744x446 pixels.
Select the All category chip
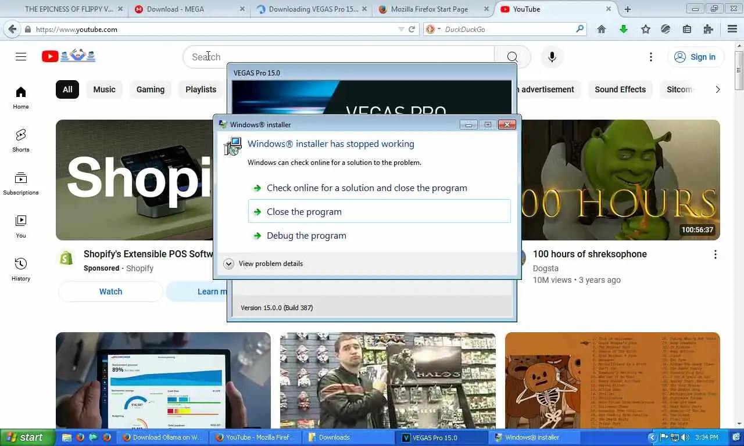[67, 89]
